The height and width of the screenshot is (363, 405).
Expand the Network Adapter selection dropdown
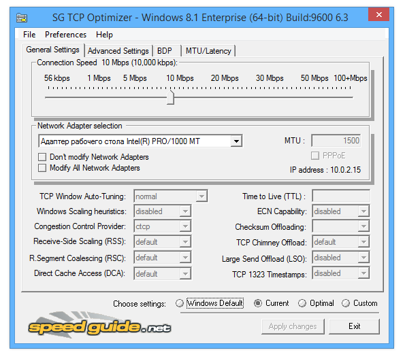click(x=236, y=141)
